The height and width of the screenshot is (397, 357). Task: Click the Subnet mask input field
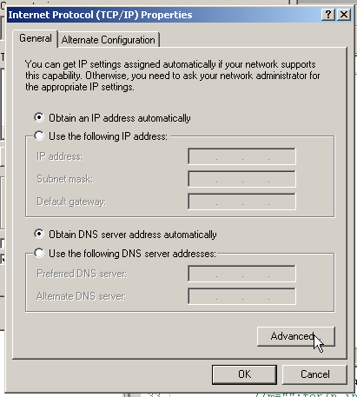241,179
